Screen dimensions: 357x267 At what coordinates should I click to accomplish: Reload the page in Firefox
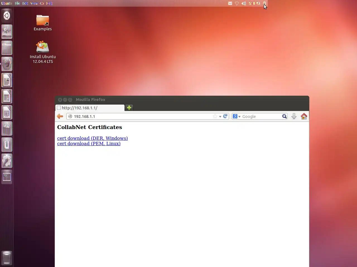[x=225, y=116]
